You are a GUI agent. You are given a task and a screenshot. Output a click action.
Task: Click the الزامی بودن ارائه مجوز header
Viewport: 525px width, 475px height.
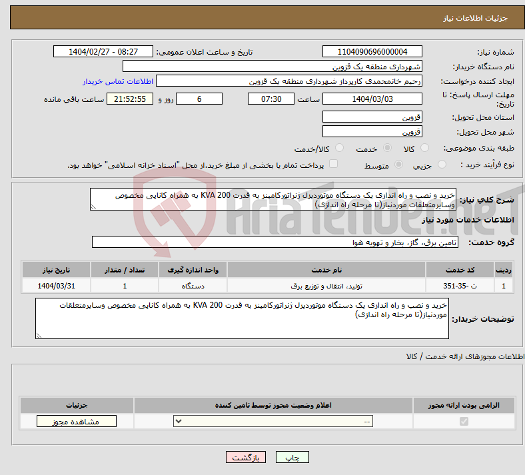coord(464,405)
